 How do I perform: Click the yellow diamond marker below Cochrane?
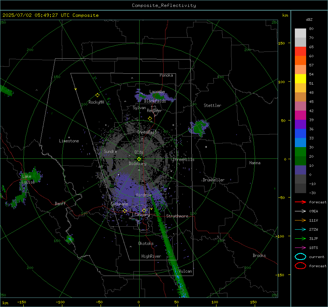[x=125, y=211]
